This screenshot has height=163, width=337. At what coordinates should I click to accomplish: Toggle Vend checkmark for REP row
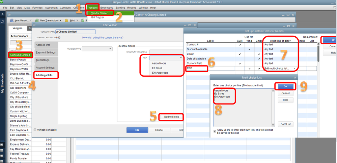point(249,69)
